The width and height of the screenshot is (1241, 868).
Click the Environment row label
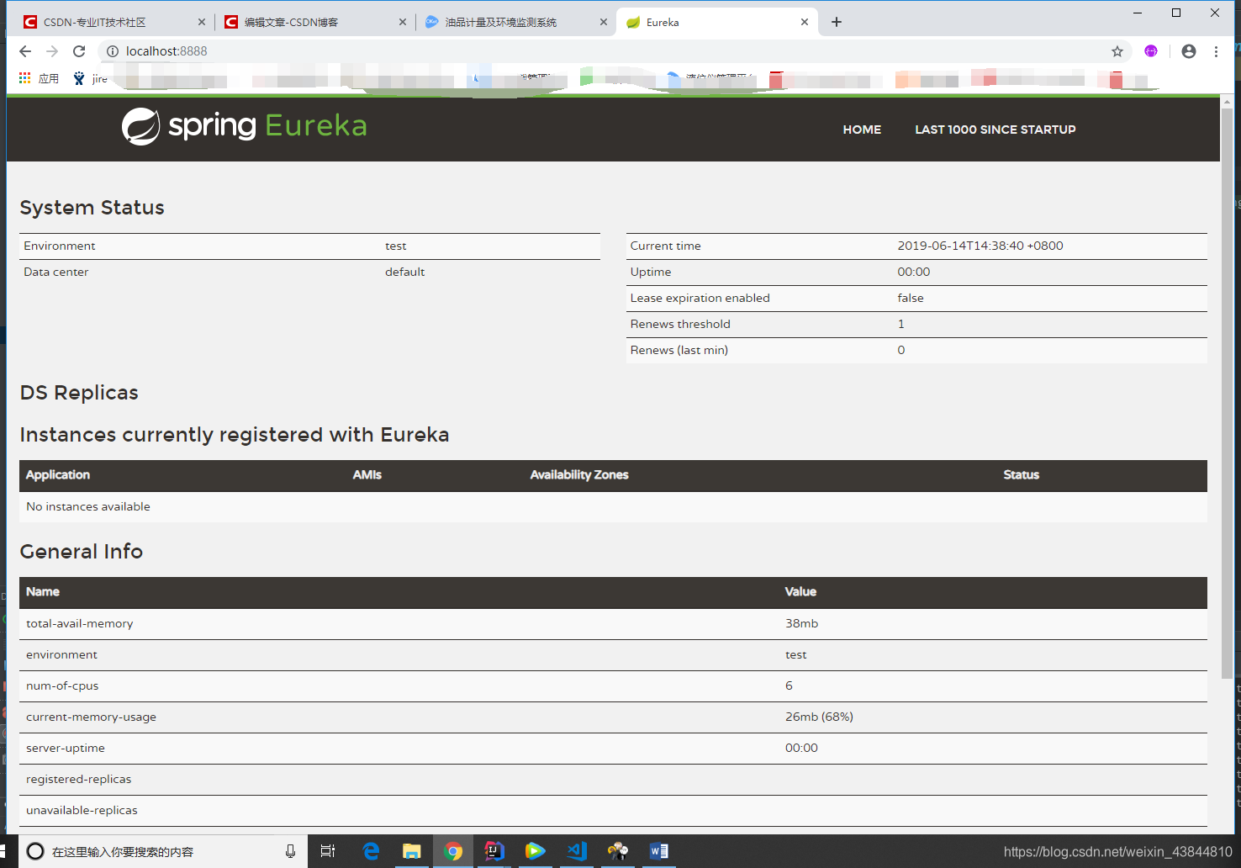point(60,246)
